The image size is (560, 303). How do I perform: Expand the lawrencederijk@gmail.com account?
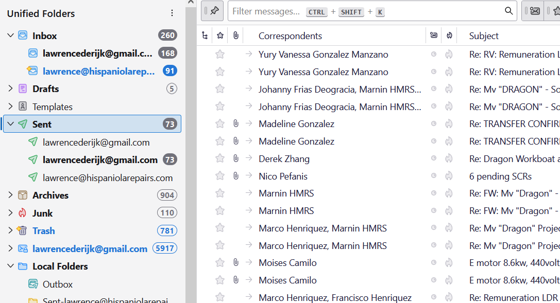click(x=10, y=248)
